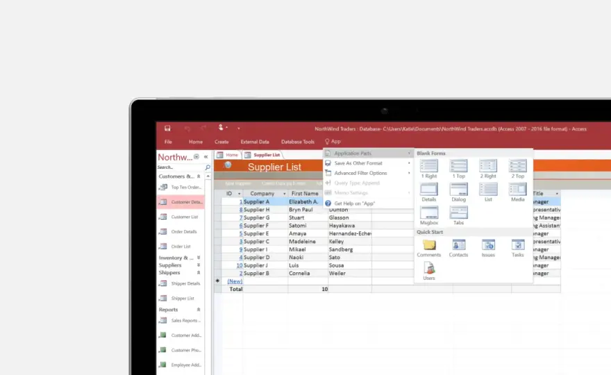The height and width of the screenshot is (375, 611).
Task: Open the Sales Reports item
Action: [181, 320]
